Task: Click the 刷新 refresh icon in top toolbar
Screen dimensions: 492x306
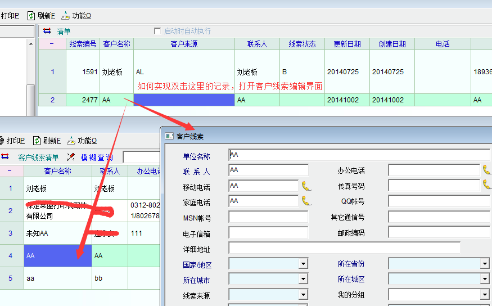Action: pyautogui.click(x=32, y=16)
